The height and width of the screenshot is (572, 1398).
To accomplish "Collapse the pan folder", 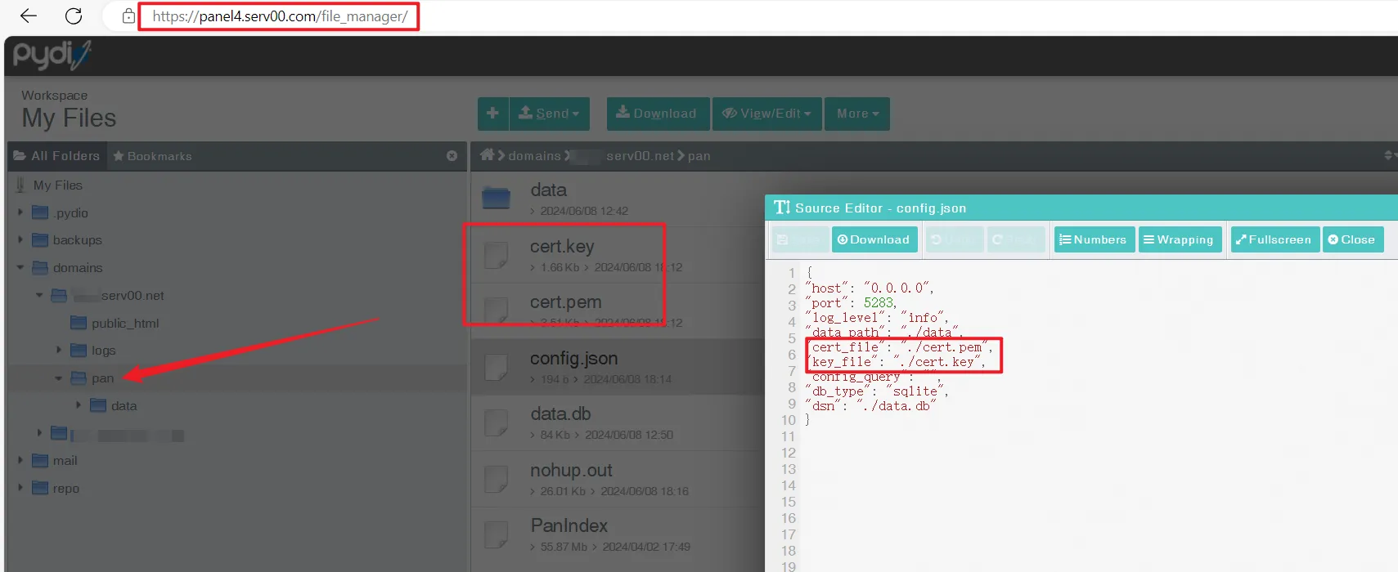I will coord(58,378).
